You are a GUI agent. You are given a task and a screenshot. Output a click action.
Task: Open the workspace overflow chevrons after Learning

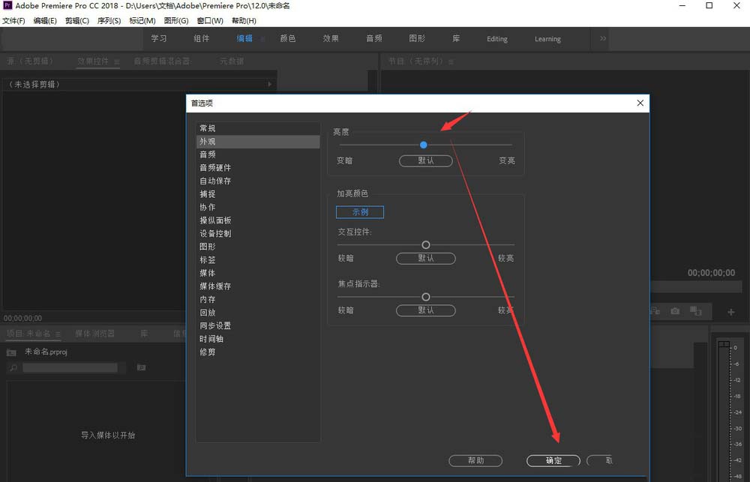pyautogui.click(x=603, y=38)
